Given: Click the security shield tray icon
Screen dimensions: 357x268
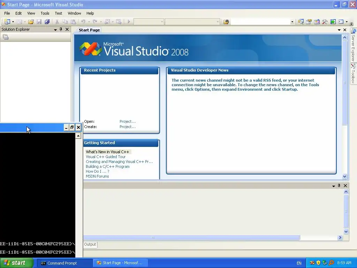Looking at the screenshot, I should pyautogui.click(x=319, y=263).
